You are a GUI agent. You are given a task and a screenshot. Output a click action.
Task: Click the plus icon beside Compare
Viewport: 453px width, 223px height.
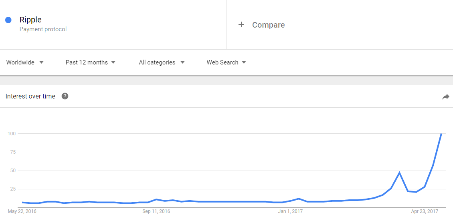[241, 25]
